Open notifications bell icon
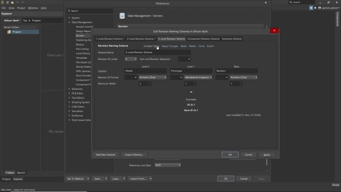The height and width of the screenshot is (192, 341). pos(315,8)
